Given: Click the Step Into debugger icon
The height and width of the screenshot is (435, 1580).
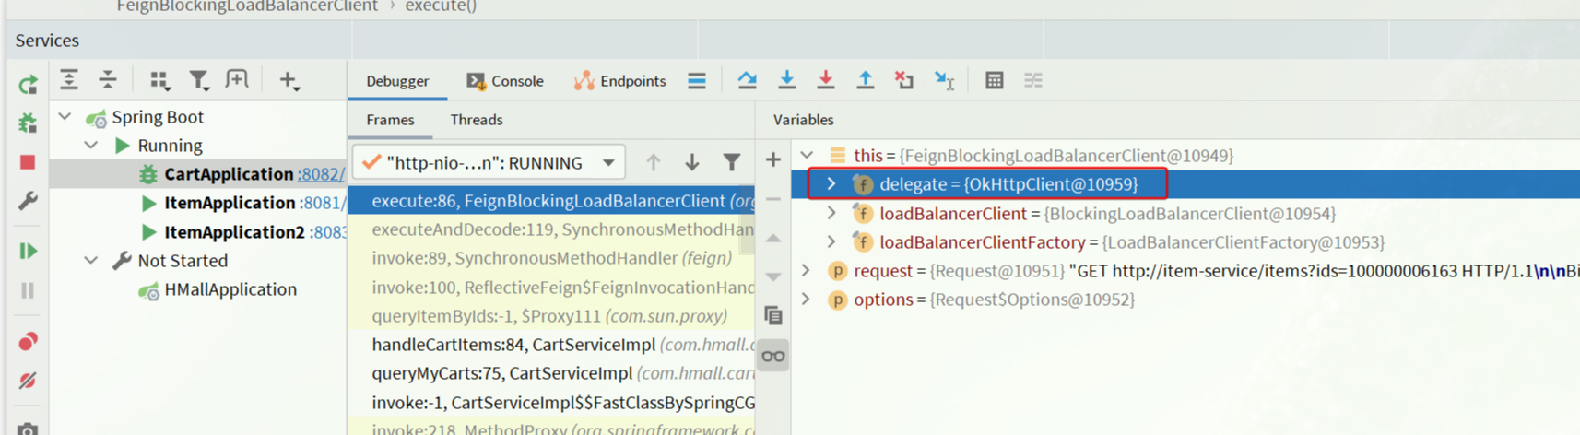Looking at the screenshot, I should (x=786, y=81).
